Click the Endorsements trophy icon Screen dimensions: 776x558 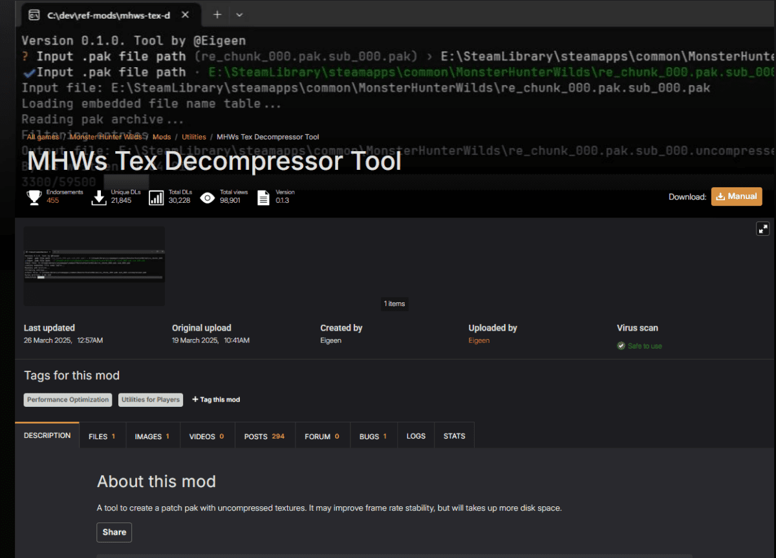[34, 198]
